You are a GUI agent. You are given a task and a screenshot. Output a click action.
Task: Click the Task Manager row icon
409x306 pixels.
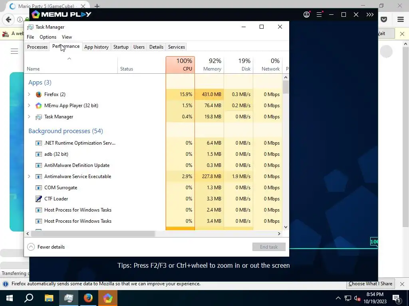coord(39,117)
